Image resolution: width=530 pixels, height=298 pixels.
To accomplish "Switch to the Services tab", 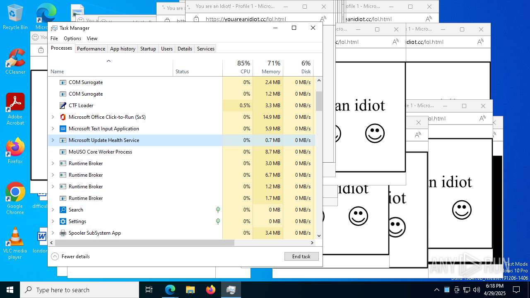I will (206, 49).
